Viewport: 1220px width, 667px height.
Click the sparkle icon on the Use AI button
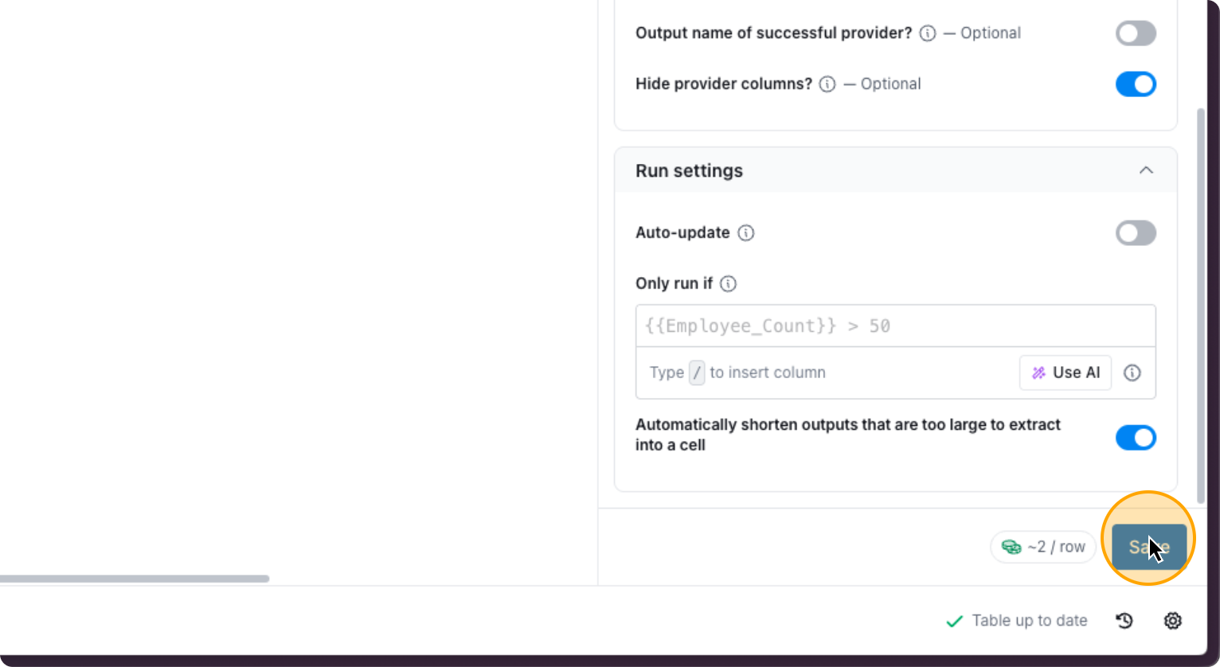pos(1038,373)
